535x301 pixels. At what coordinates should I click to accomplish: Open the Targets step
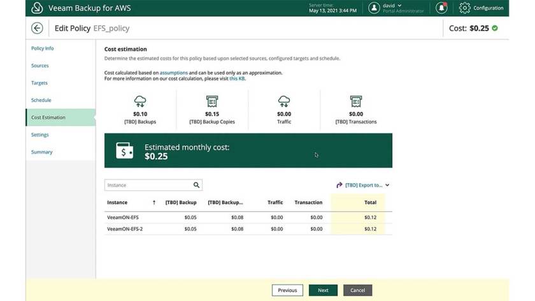click(39, 83)
